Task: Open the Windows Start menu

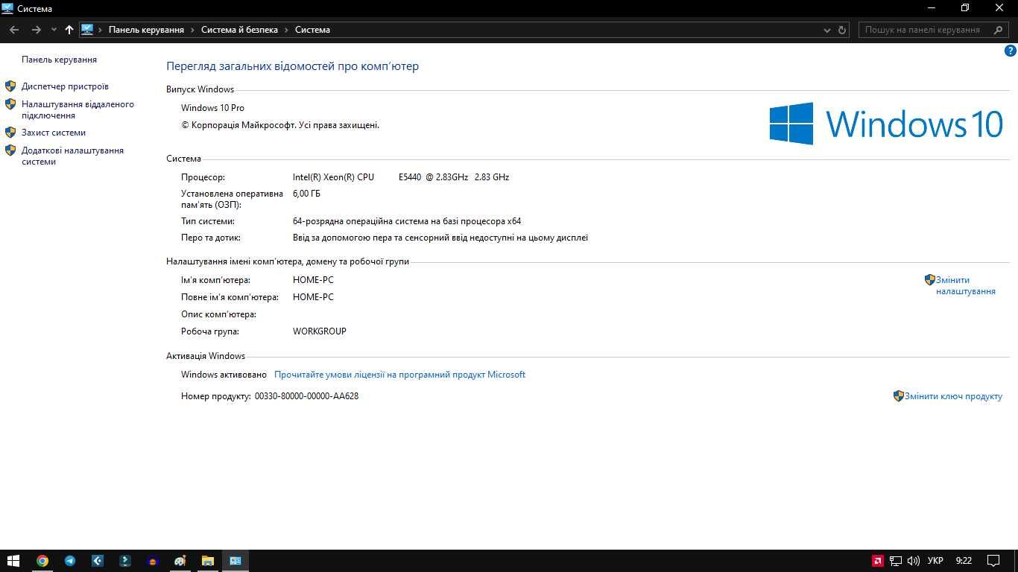Action: 13,561
